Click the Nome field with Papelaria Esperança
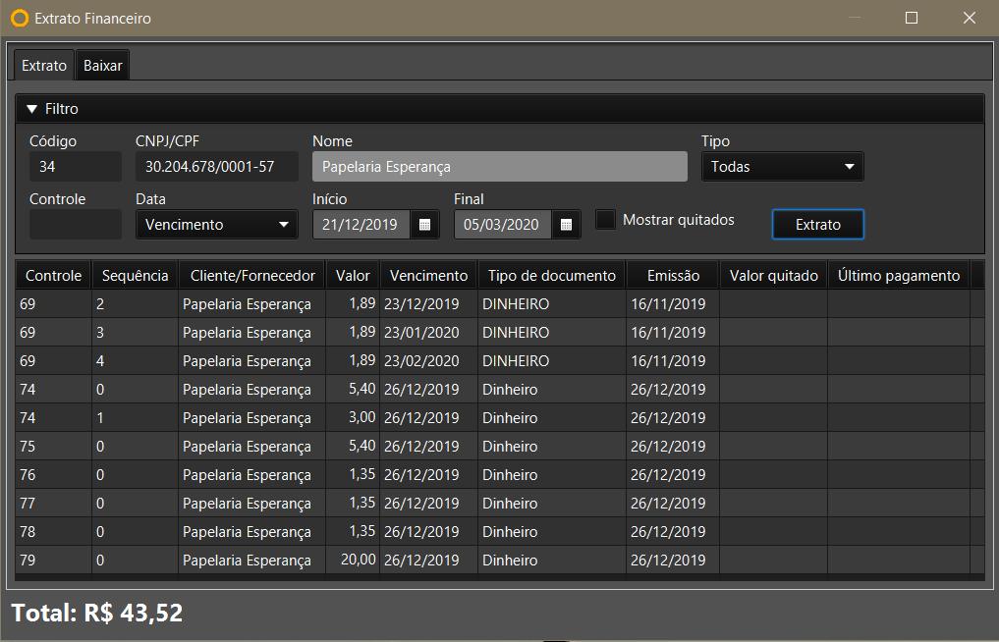 tap(499, 167)
